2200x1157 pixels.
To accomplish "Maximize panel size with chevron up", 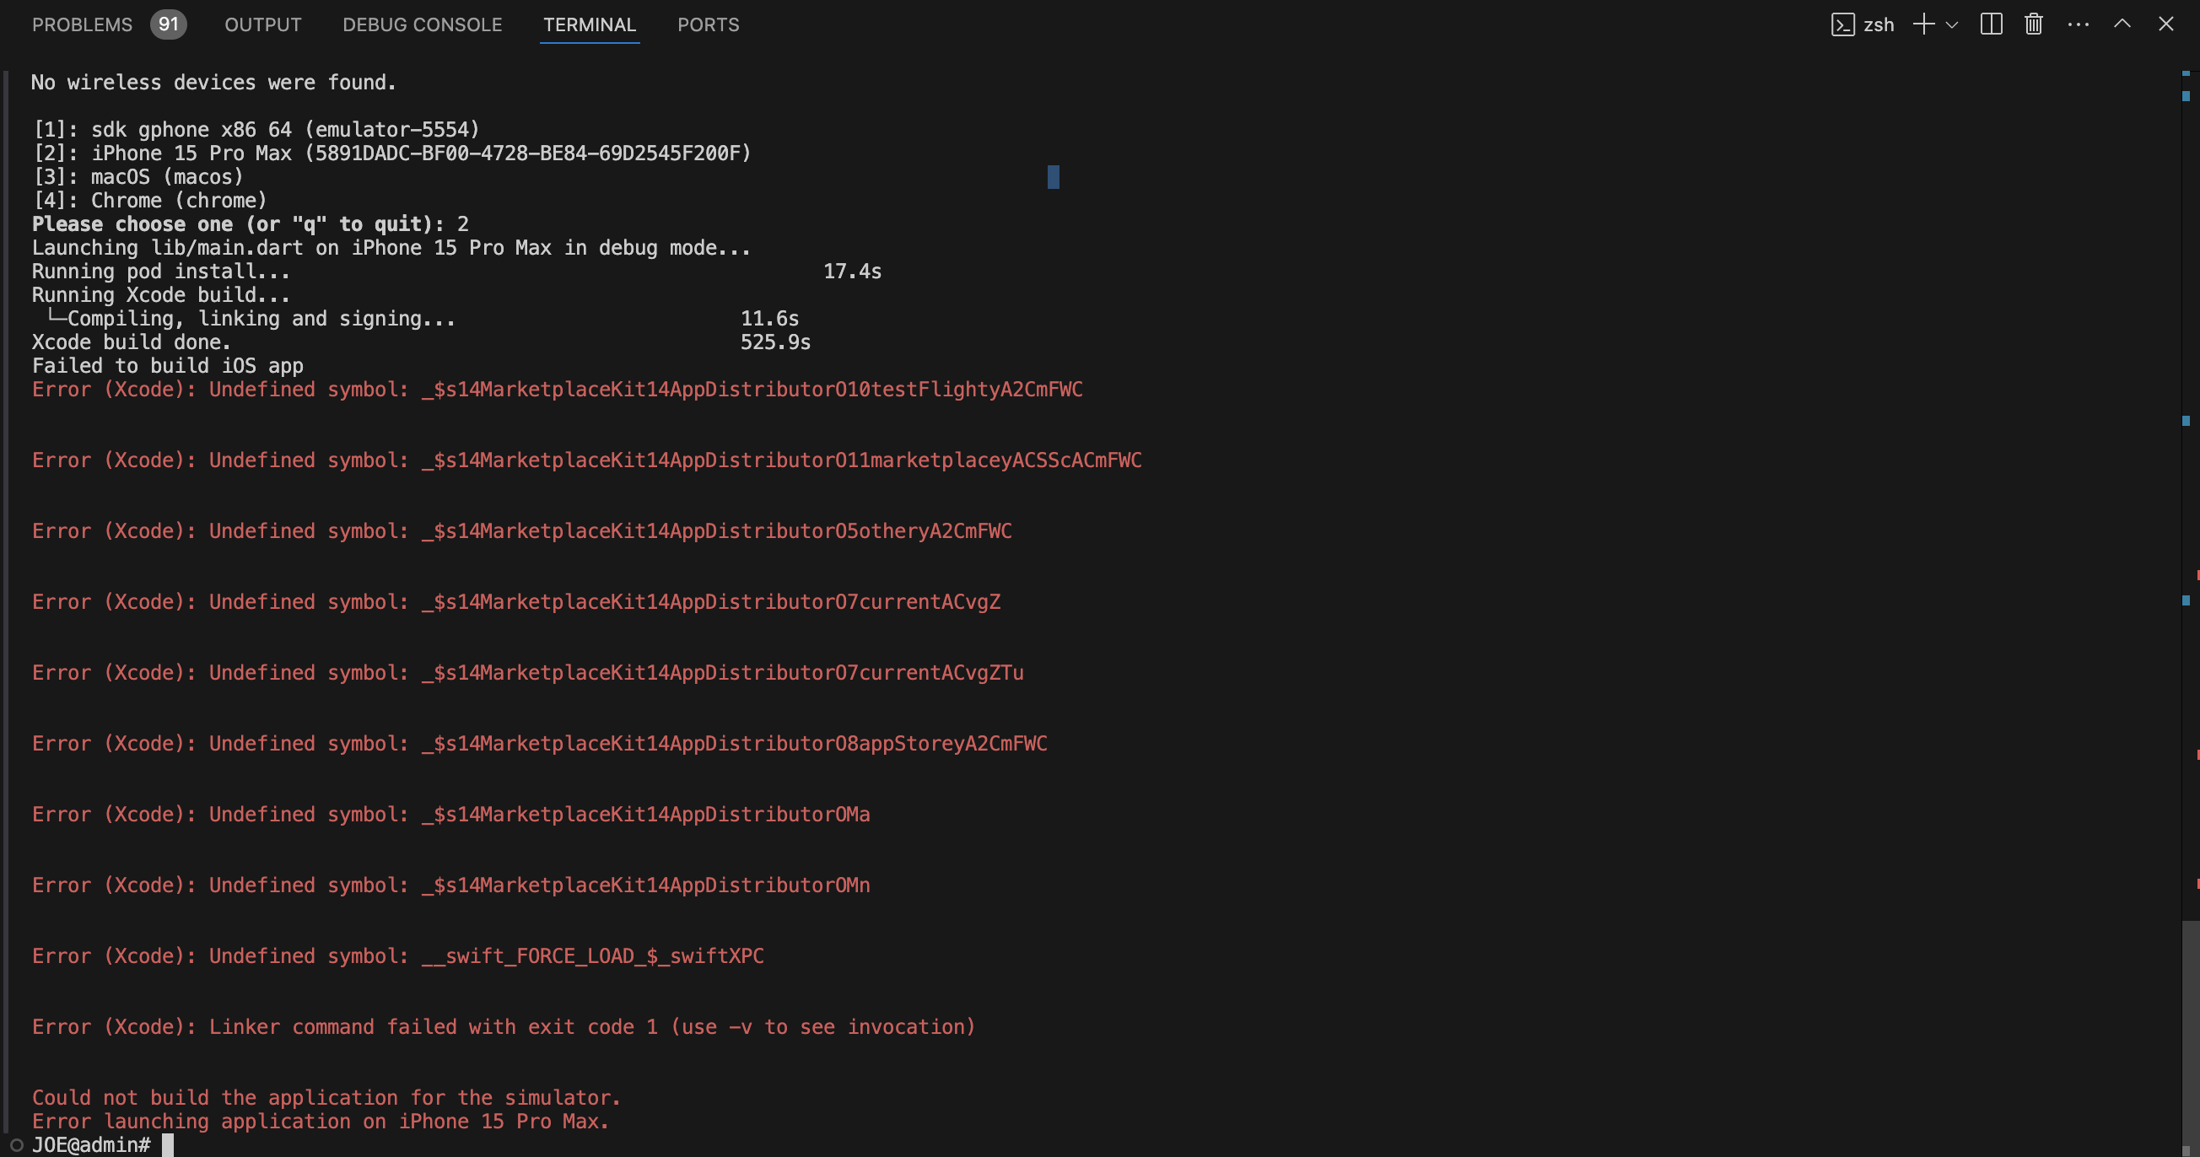I will [2122, 24].
